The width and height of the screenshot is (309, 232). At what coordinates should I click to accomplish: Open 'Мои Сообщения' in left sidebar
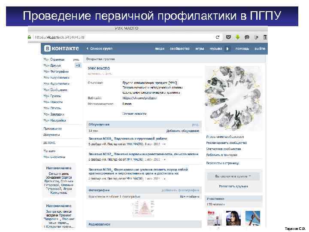55,90
